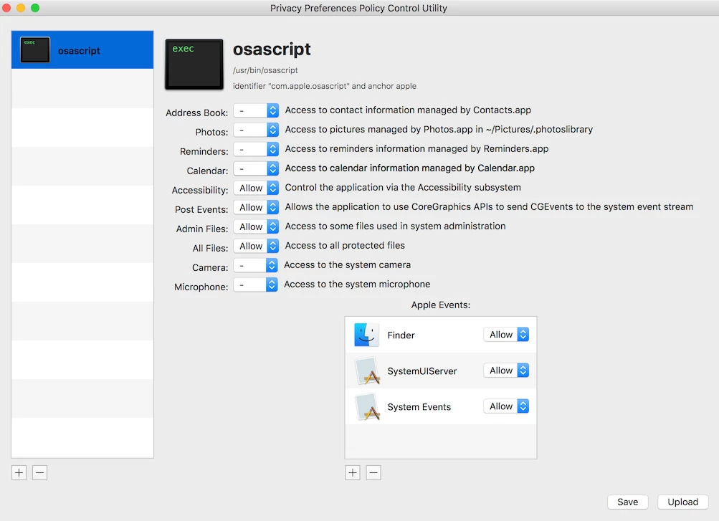This screenshot has width=719, height=521.
Task: Click the large exec icon beside osascript title
Action: point(194,64)
